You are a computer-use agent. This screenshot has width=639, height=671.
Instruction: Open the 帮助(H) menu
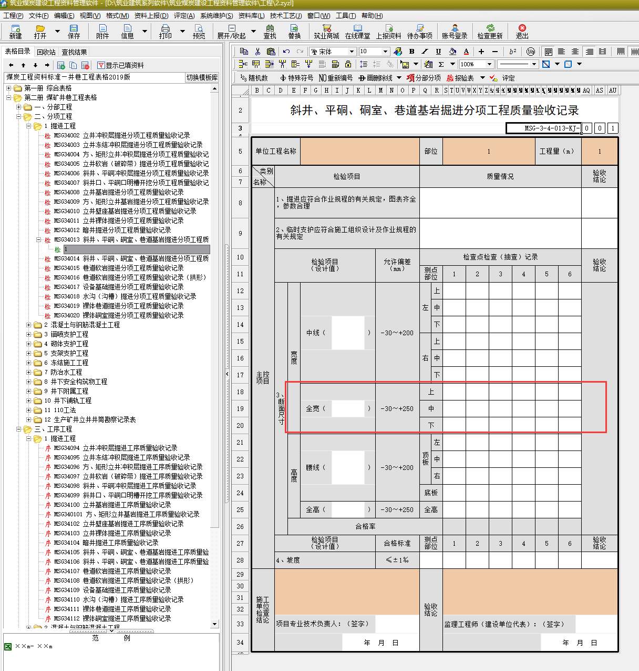(x=372, y=16)
